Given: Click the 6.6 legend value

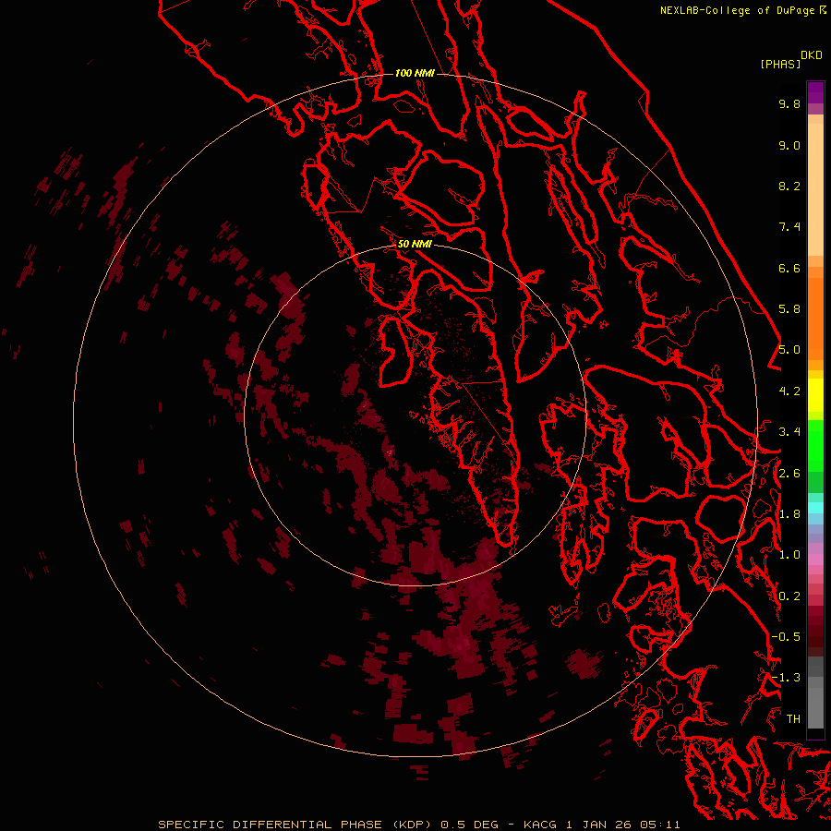Looking at the screenshot, I should point(789,268).
